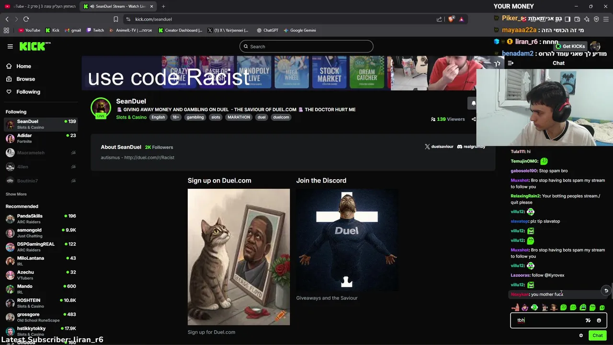Open realgrumby Discord link
This screenshot has width=613, height=345.
click(x=471, y=147)
